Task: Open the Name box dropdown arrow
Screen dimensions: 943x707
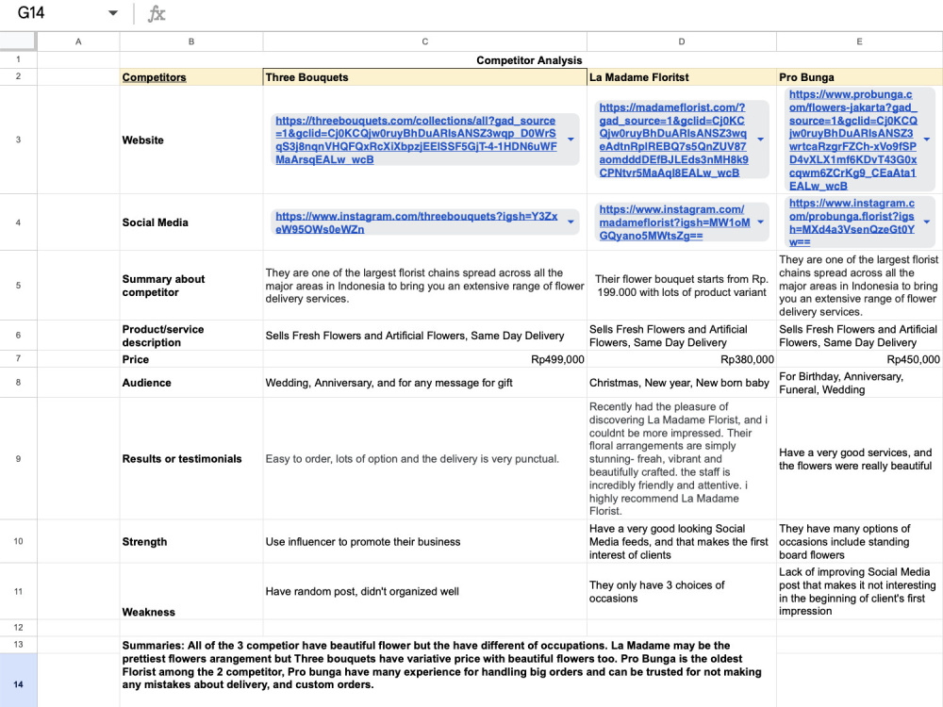Action: [x=112, y=13]
